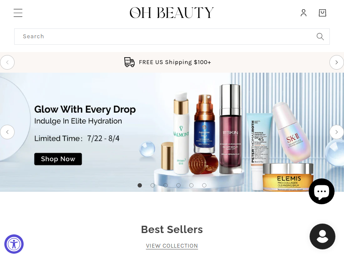Open the hamburger navigation menu
This screenshot has height=258, width=344.
[x=18, y=13]
